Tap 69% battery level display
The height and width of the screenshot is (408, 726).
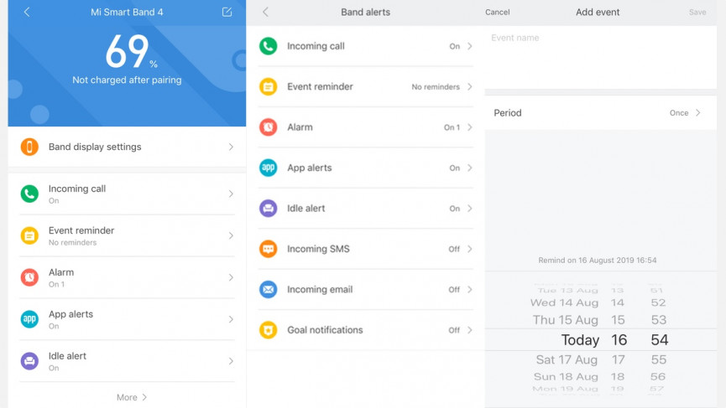pyautogui.click(x=132, y=52)
